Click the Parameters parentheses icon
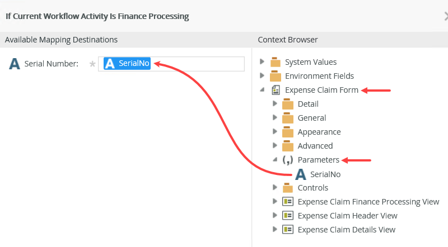The width and height of the screenshot is (448, 247). click(x=288, y=160)
